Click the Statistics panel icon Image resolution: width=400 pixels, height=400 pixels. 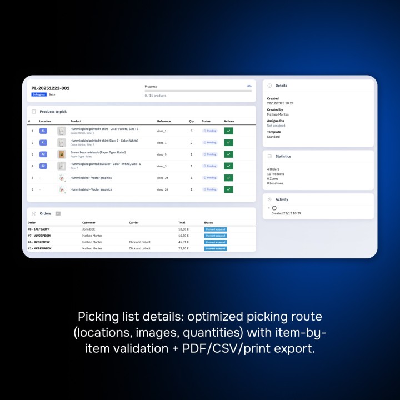click(269, 156)
